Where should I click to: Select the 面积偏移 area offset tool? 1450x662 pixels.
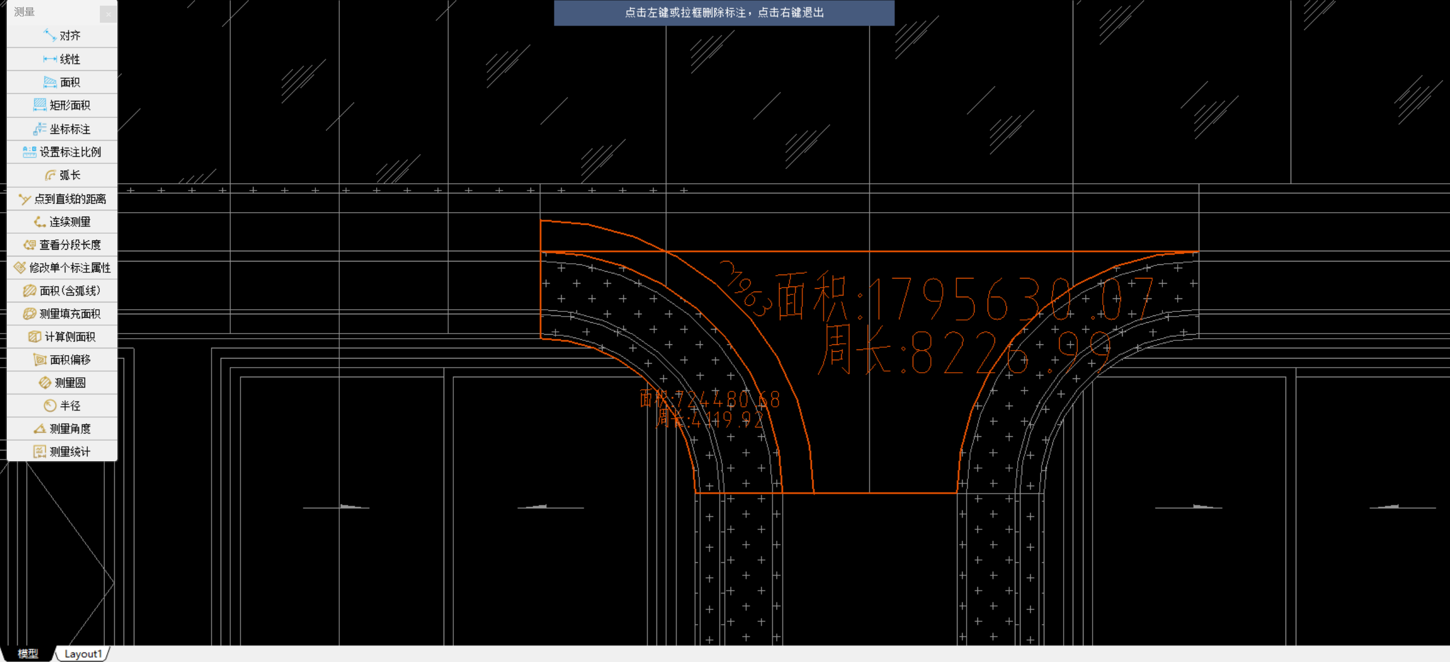(x=62, y=360)
